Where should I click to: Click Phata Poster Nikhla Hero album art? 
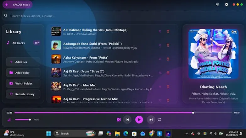213,54
